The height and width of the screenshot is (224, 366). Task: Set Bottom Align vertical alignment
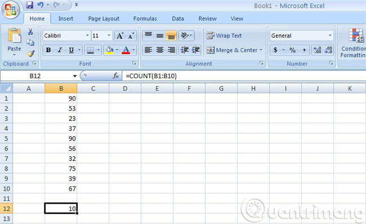(x=171, y=35)
